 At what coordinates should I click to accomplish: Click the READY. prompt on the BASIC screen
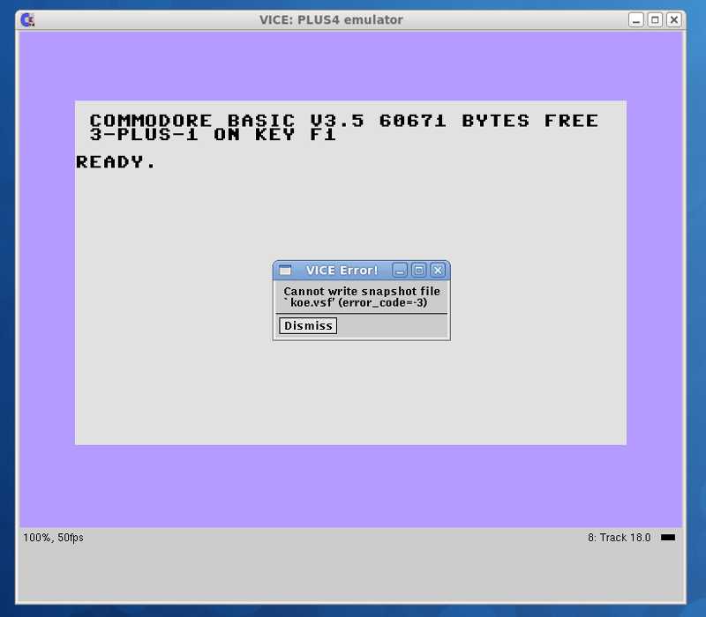[x=116, y=162]
